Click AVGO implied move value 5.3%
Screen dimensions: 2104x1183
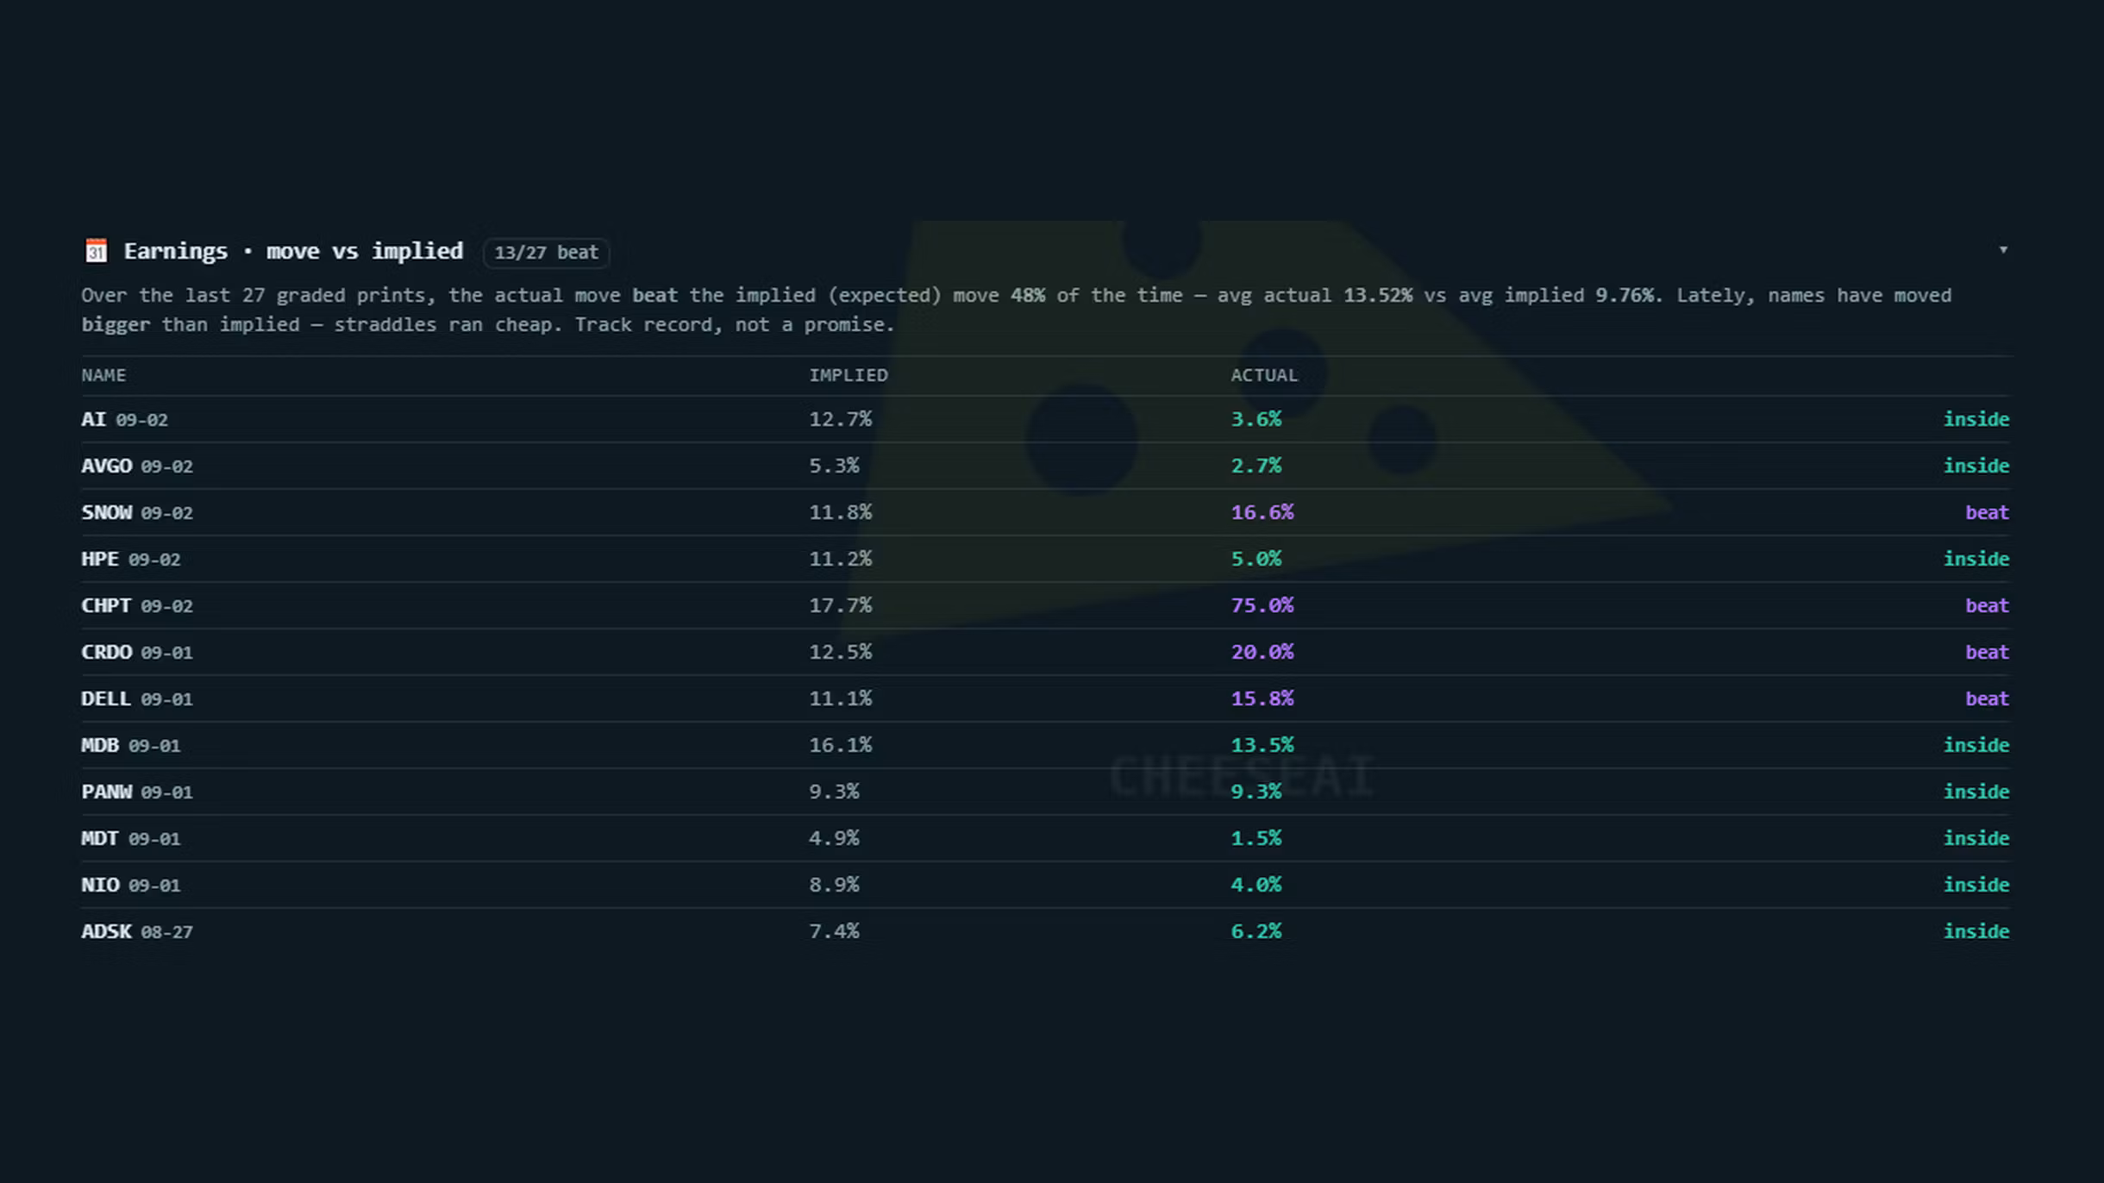point(834,466)
